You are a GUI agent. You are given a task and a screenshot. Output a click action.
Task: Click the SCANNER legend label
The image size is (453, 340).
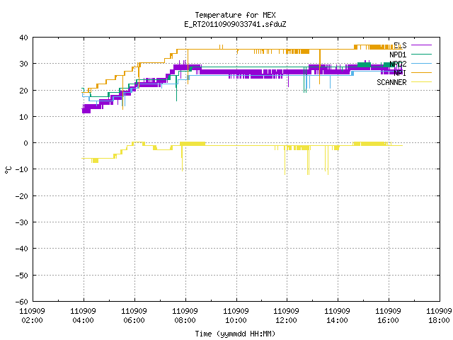click(x=391, y=82)
